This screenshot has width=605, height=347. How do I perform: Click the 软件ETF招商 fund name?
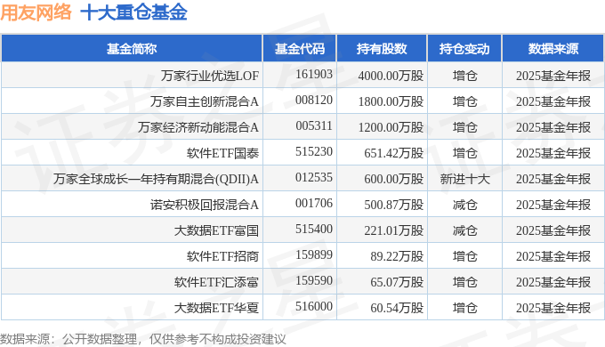(222, 256)
